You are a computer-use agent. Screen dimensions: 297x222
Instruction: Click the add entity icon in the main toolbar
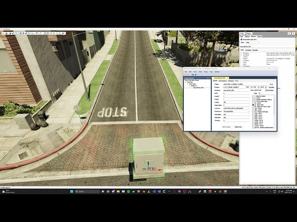tap(51, 33)
